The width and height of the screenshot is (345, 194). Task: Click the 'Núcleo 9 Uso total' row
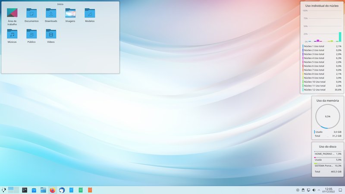(322, 78)
